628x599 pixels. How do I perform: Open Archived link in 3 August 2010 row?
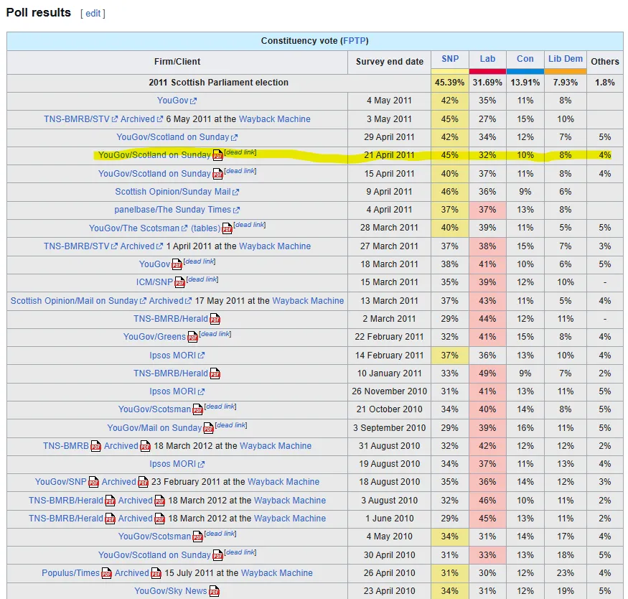pos(136,501)
